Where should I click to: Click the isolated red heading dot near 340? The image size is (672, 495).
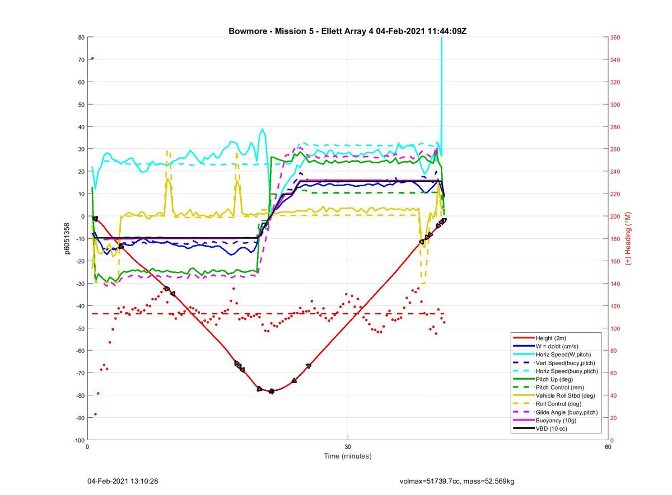coord(92,58)
